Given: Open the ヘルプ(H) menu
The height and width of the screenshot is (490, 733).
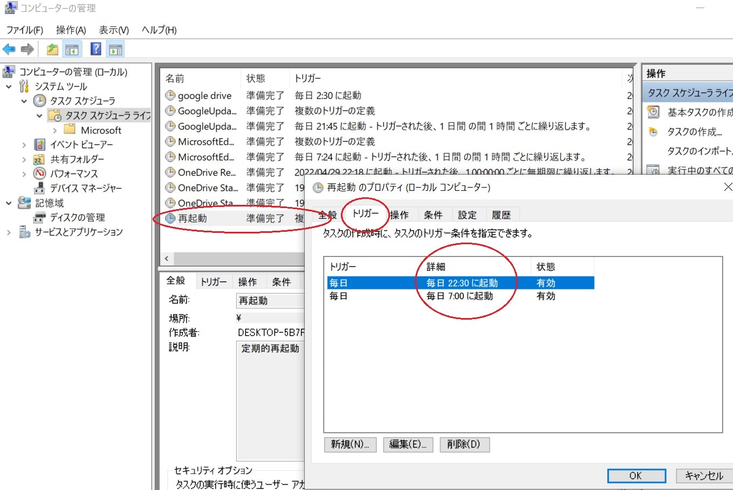Looking at the screenshot, I should click(x=159, y=30).
